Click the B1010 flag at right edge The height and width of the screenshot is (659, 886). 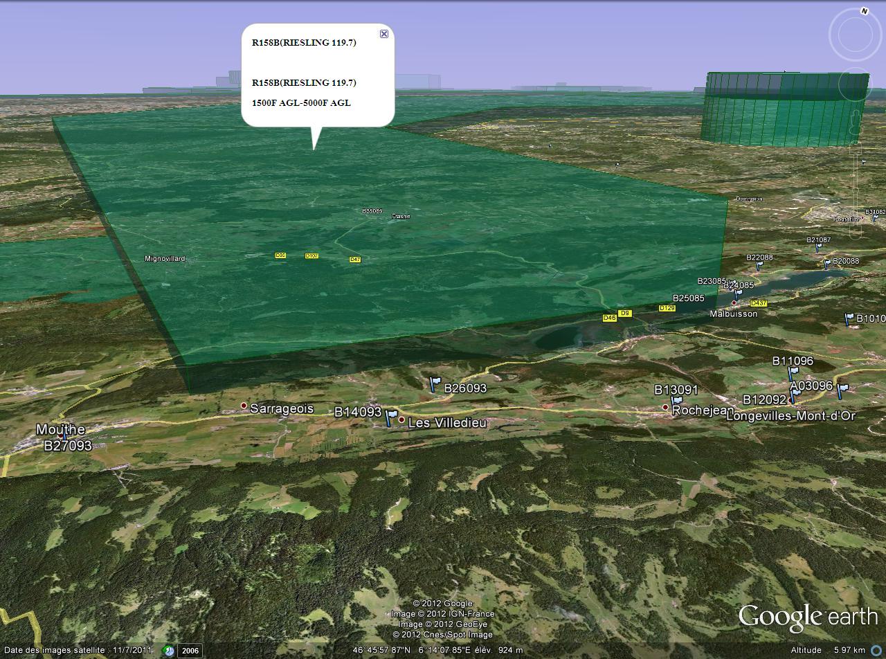[x=849, y=318]
